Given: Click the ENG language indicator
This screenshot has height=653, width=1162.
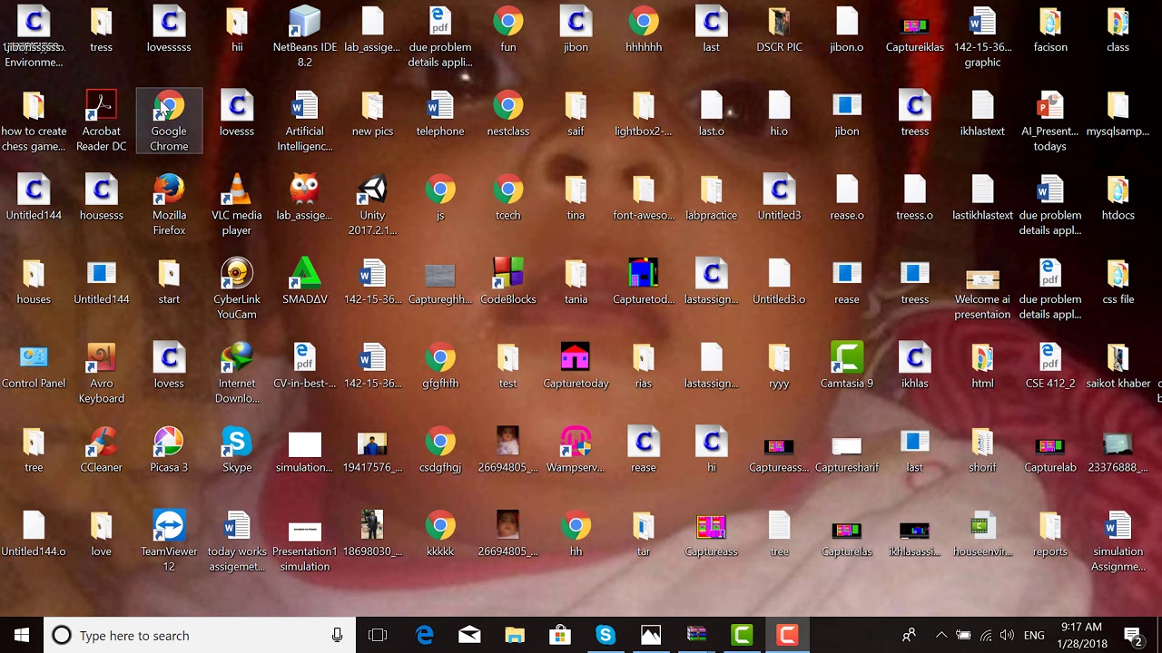Looking at the screenshot, I should click(1034, 635).
